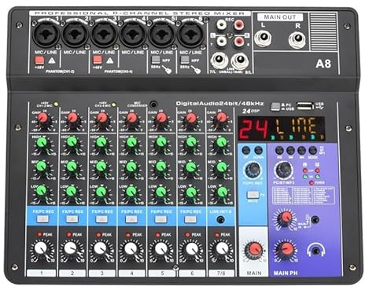Click the USB trident symbol
Viewport: 365px width, 290px height.
(319, 108)
